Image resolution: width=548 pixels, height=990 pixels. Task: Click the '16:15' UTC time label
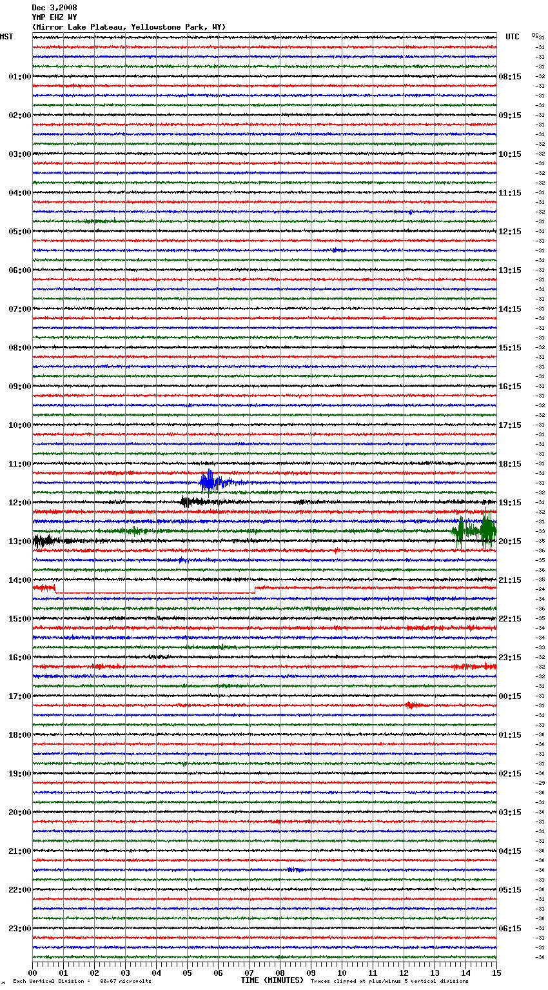click(x=510, y=387)
